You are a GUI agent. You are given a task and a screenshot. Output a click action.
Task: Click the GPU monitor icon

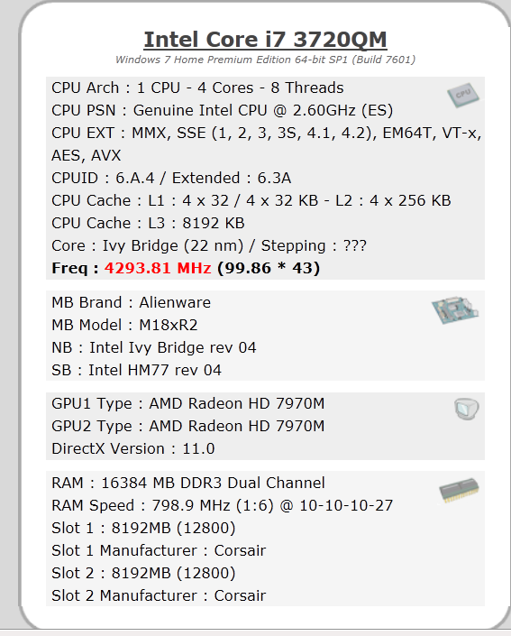click(467, 409)
